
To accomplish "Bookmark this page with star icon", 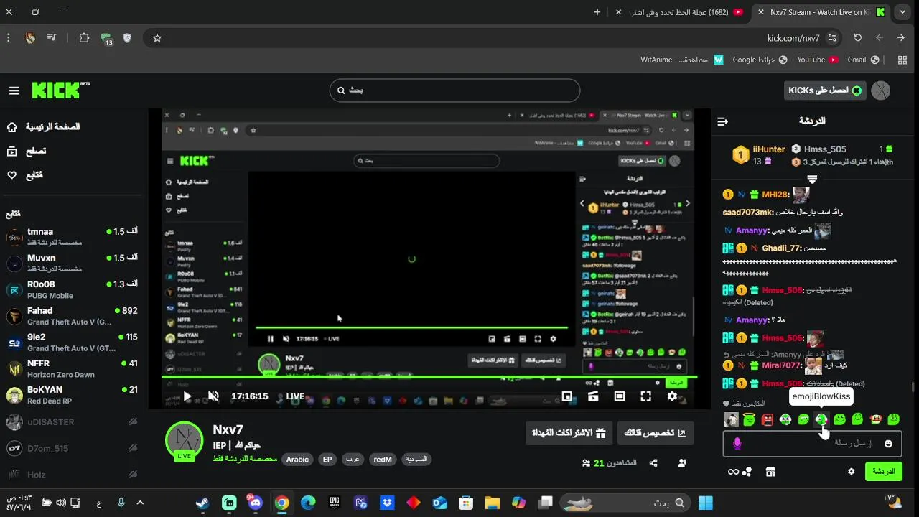I will (x=157, y=38).
